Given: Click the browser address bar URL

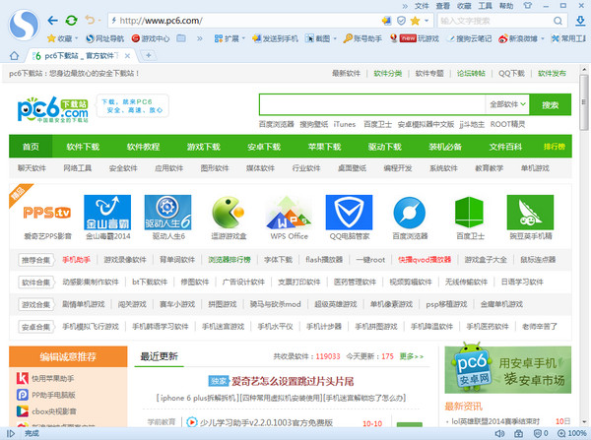Looking at the screenshot, I should point(161,21).
